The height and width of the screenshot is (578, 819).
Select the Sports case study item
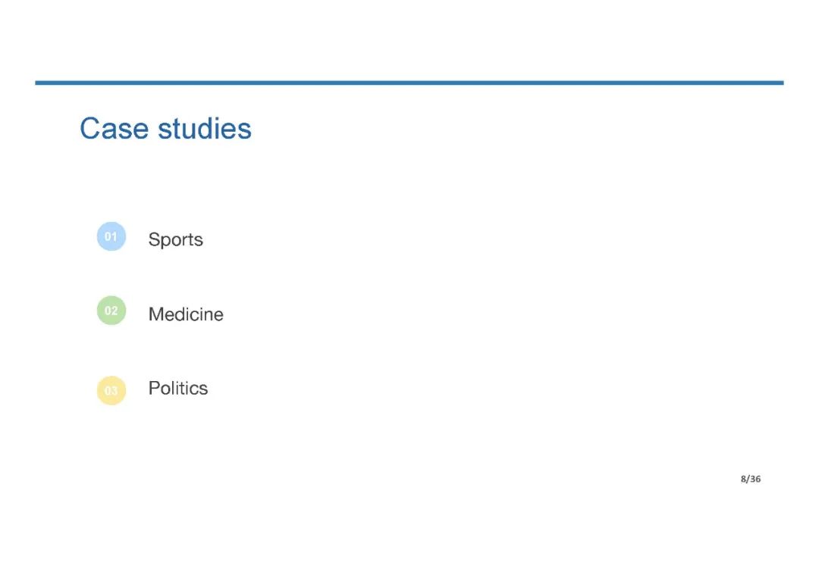point(176,239)
